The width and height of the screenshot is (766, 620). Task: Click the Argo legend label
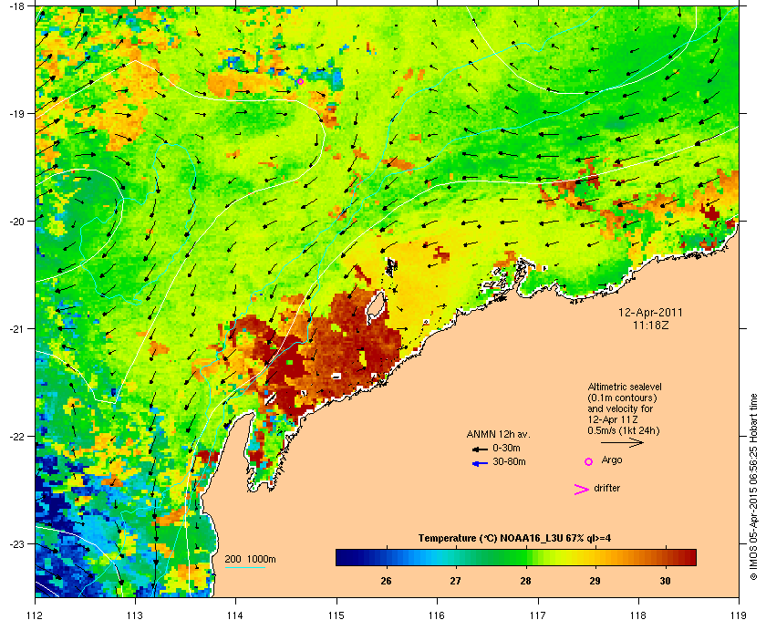(x=612, y=460)
